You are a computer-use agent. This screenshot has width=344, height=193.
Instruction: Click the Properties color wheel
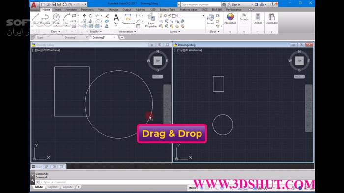tap(230, 17)
